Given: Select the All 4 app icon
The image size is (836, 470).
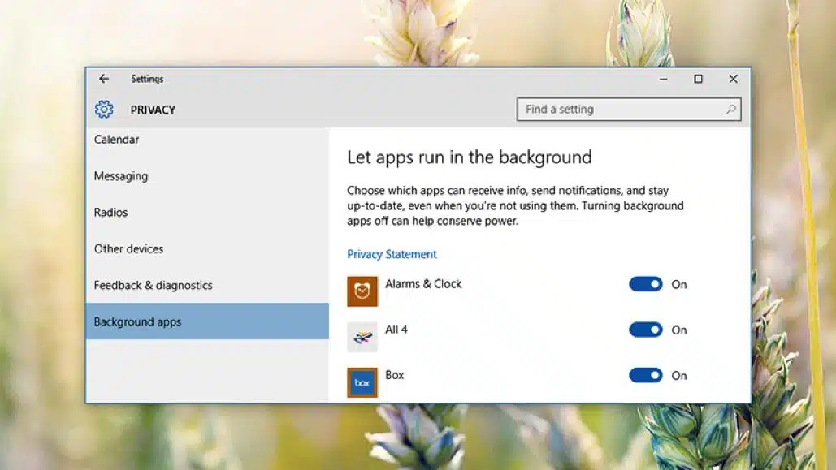Looking at the screenshot, I should 362,335.
